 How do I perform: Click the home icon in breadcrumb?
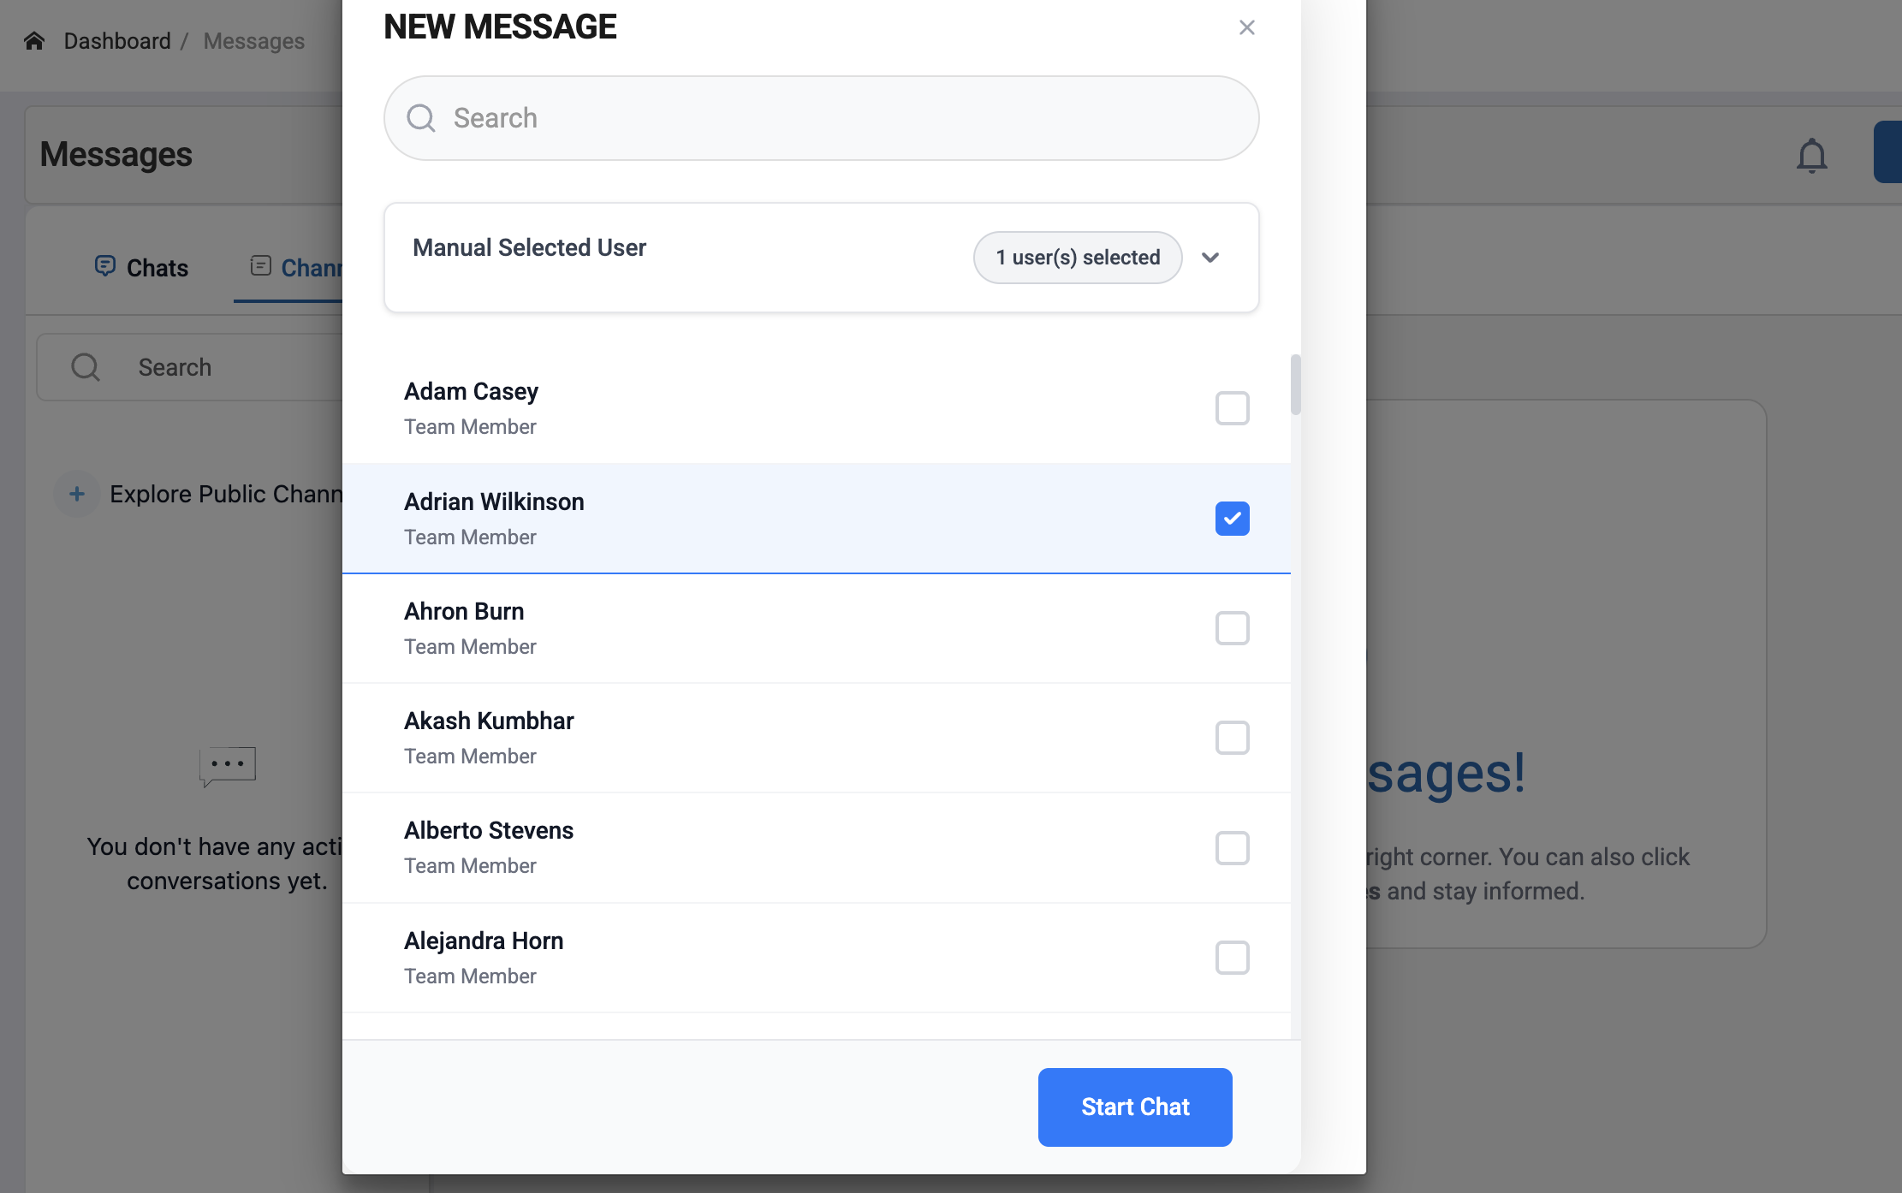34,41
